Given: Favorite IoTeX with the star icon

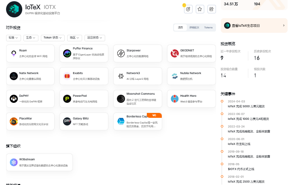Looking at the screenshot, I should (x=200, y=9).
